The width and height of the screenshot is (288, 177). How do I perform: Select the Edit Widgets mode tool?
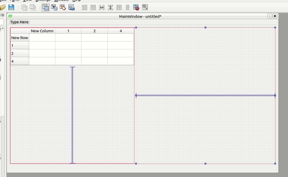[x=46, y=8]
